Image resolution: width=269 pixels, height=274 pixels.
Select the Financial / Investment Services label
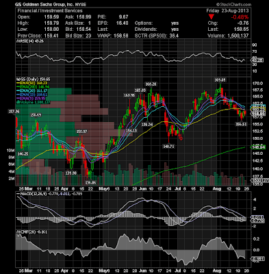tap(50, 11)
